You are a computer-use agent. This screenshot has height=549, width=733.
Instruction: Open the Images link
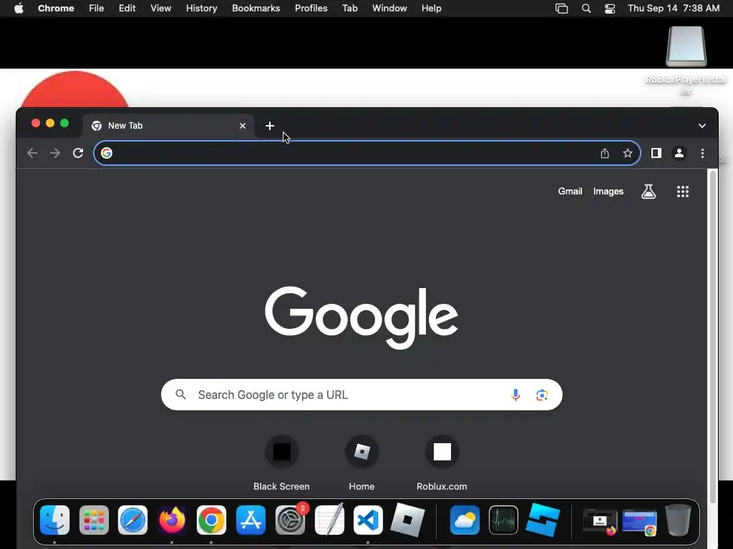pyautogui.click(x=608, y=192)
